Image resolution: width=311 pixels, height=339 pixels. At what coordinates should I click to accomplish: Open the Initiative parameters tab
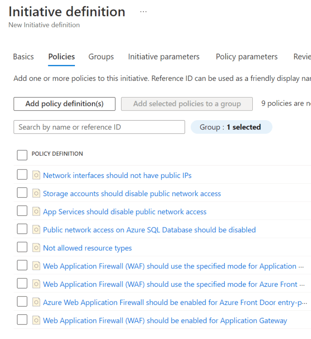click(164, 57)
